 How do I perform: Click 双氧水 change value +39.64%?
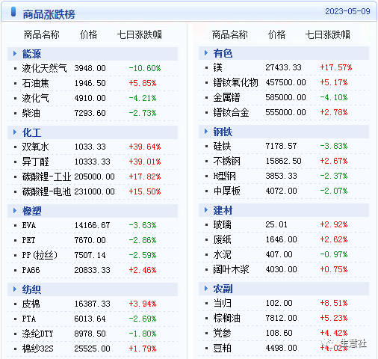coord(145,147)
